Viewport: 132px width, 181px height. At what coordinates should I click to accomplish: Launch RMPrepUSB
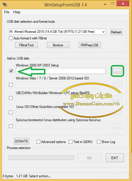click(90, 45)
